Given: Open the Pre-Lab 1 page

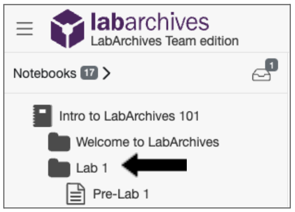Looking at the screenshot, I should pyautogui.click(x=120, y=194).
